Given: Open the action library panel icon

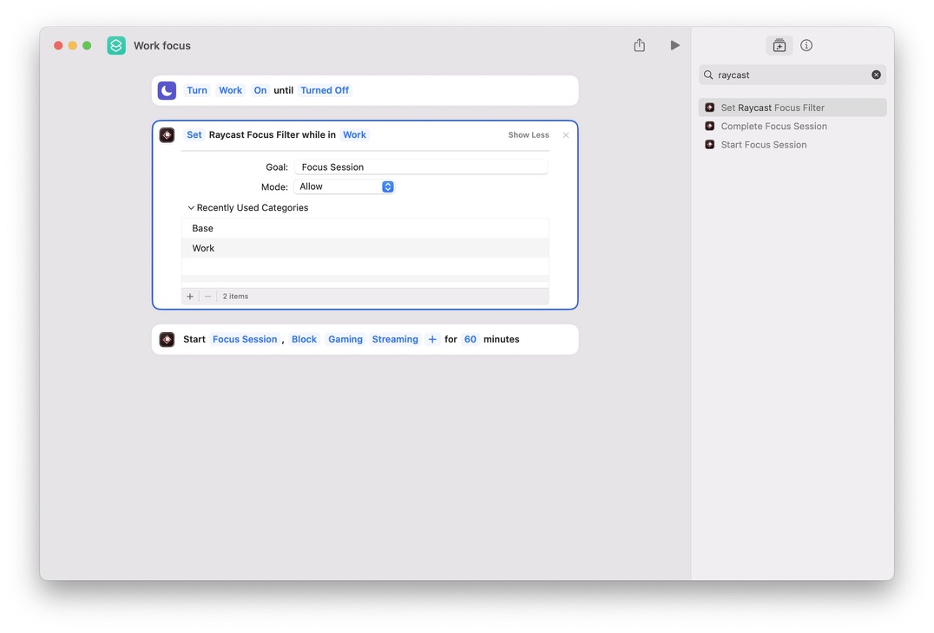Looking at the screenshot, I should click(779, 45).
